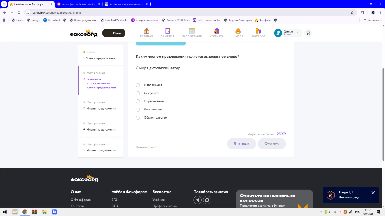Open task 3 Члены предложения

pyautogui.click(x=101, y=105)
